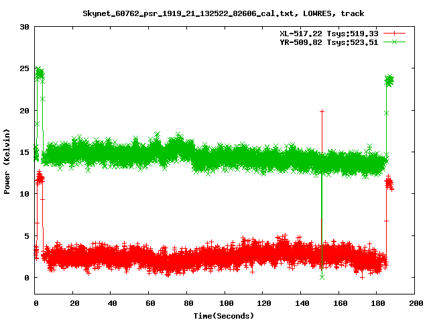Click y-axis tick label 20

click(x=24, y=111)
